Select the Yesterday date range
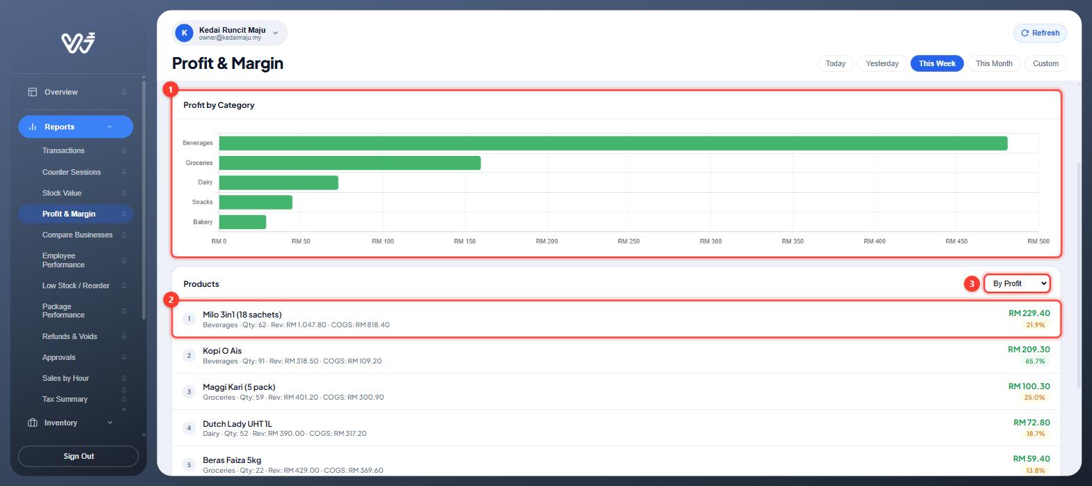The width and height of the screenshot is (1092, 486). [x=882, y=63]
